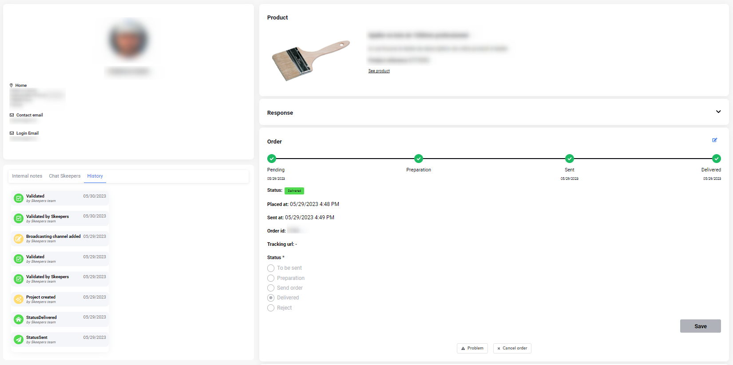Select the To be sent radio option

point(271,268)
